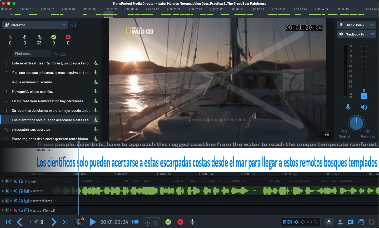Viewport: 379px width, 228px height.
Task: Open MIDI settings gear
Action: pyautogui.click(x=296, y=222)
